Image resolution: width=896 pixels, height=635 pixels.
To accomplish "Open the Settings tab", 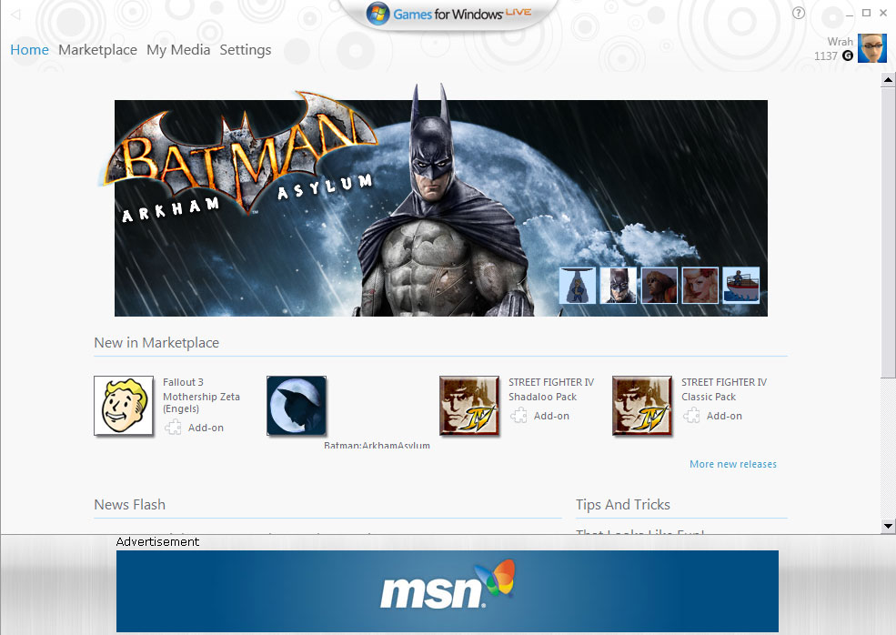I will coord(246,50).
